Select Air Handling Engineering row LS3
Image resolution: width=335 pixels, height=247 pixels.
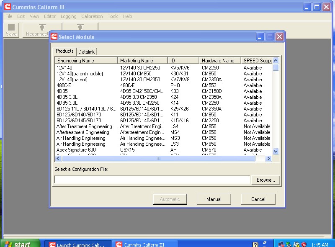pos(163,144)
